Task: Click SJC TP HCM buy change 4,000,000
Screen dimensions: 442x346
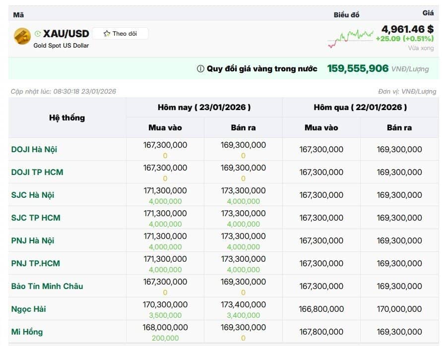Action: 165,224
